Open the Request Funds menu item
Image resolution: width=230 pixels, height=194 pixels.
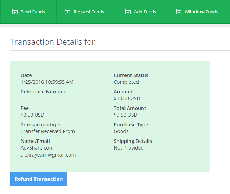(x=89, y=12)
